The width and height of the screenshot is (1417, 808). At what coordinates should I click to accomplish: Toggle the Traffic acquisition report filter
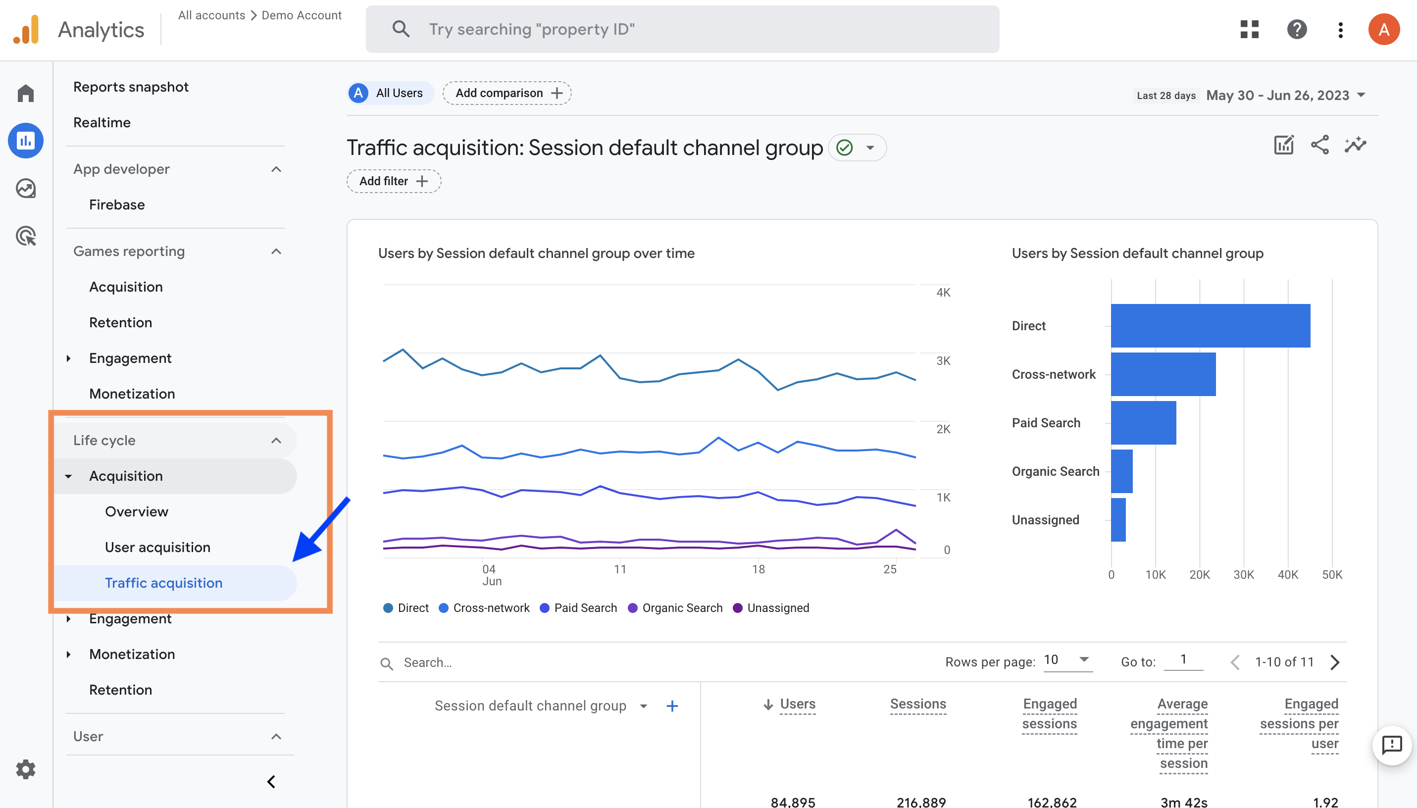[x=393, y=181]
